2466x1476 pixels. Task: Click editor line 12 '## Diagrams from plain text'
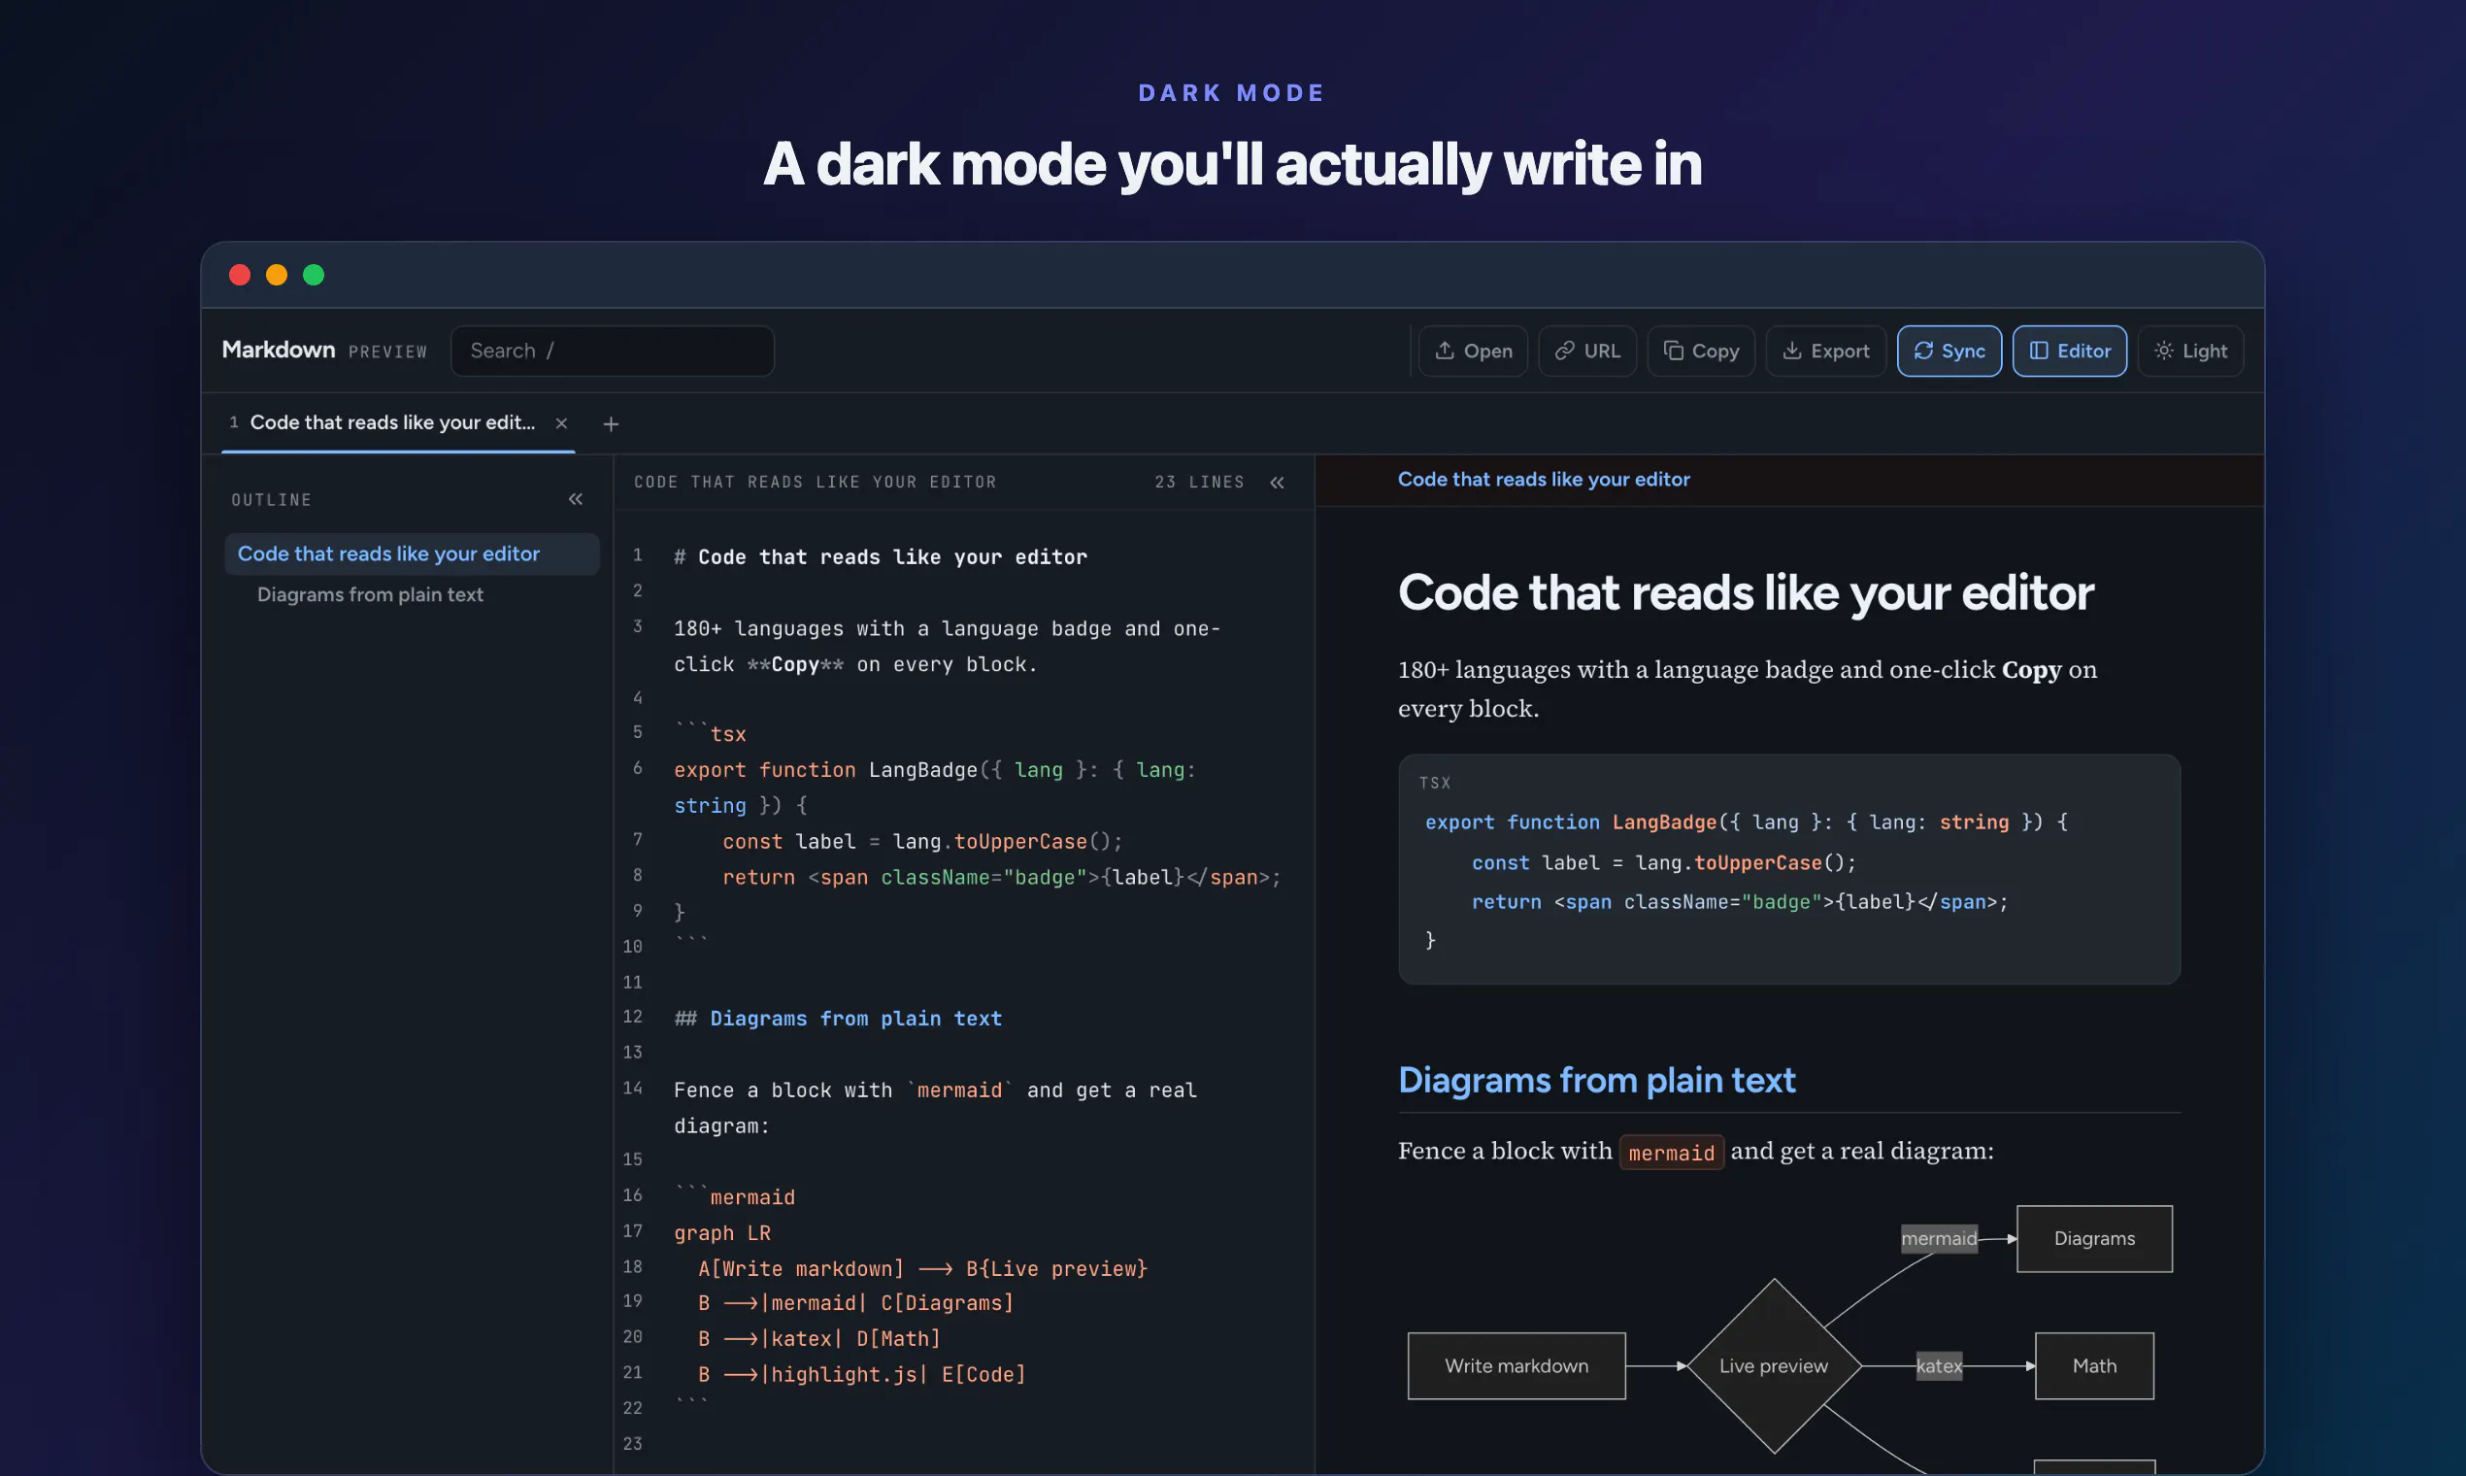click(837, 1019)
